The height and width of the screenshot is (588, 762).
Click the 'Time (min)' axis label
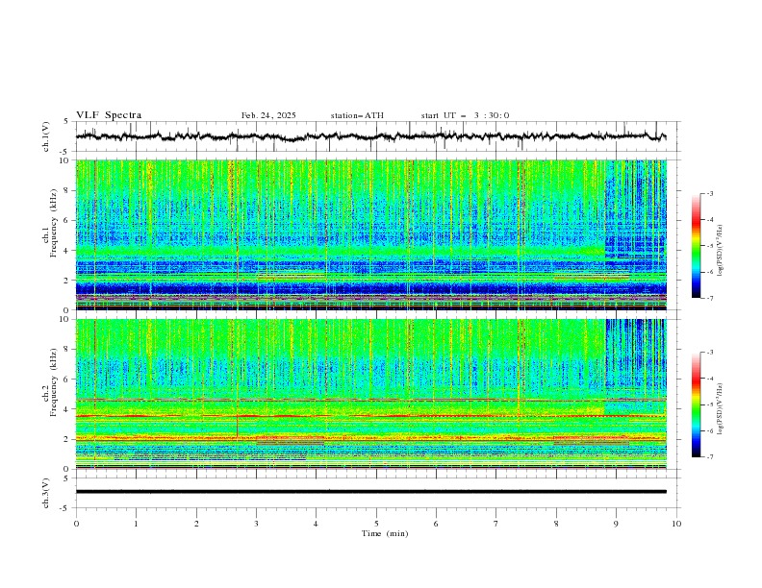click(x=385, y=533)
